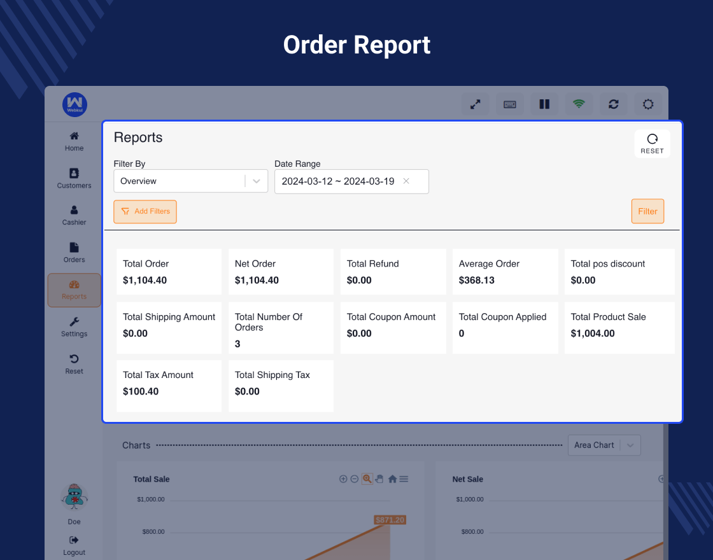Screen dimensions: 713x560
Task: Open the virtual keyboard from the top toolbar
Action: point(510,104)
